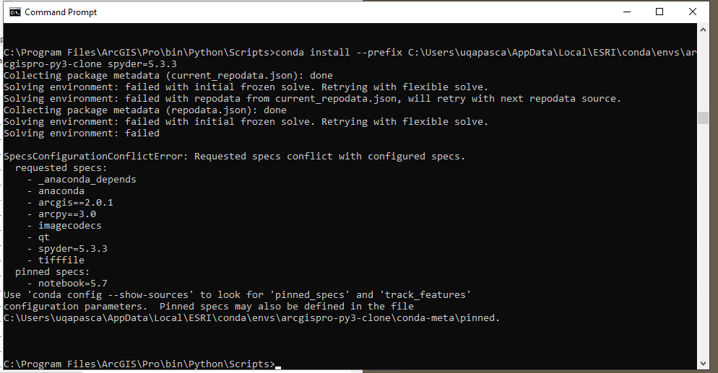Click the spyder=5.3.3 requested spec line
The width and height of the screenshot is (718, 373).
(x=73, y=249)
